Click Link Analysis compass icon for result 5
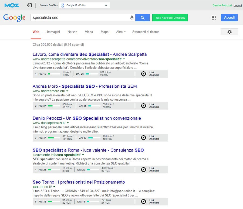The image size is (243, 209). tap(144, 201)
